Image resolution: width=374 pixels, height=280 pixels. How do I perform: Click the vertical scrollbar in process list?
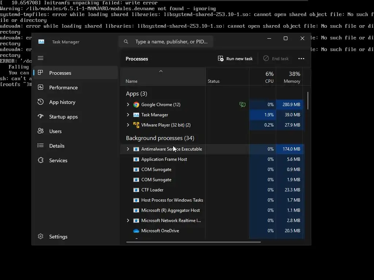[308, 101]
